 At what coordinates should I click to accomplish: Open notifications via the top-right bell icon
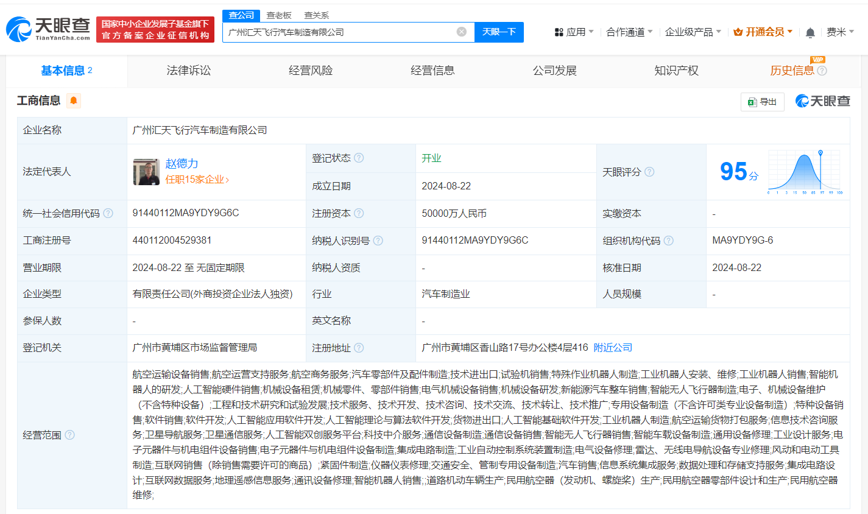coord(810,32)
